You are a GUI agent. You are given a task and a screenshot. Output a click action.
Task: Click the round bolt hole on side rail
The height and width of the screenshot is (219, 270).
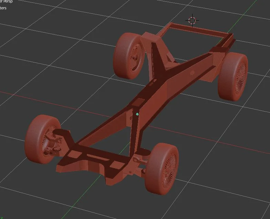pyautogui.click(x=193, y=73)
